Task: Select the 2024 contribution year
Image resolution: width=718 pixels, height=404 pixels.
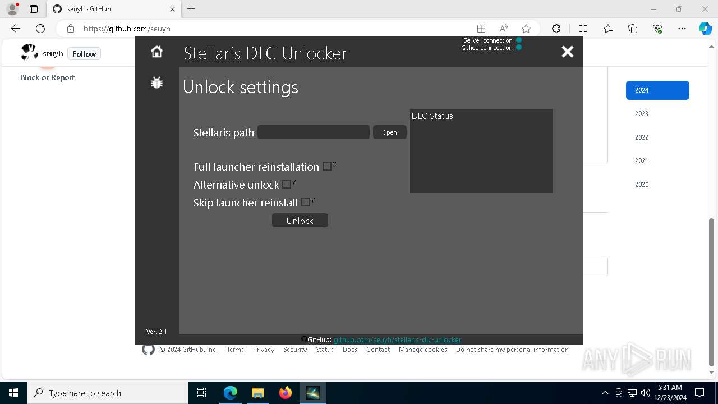Action: [x=657, y=90]
